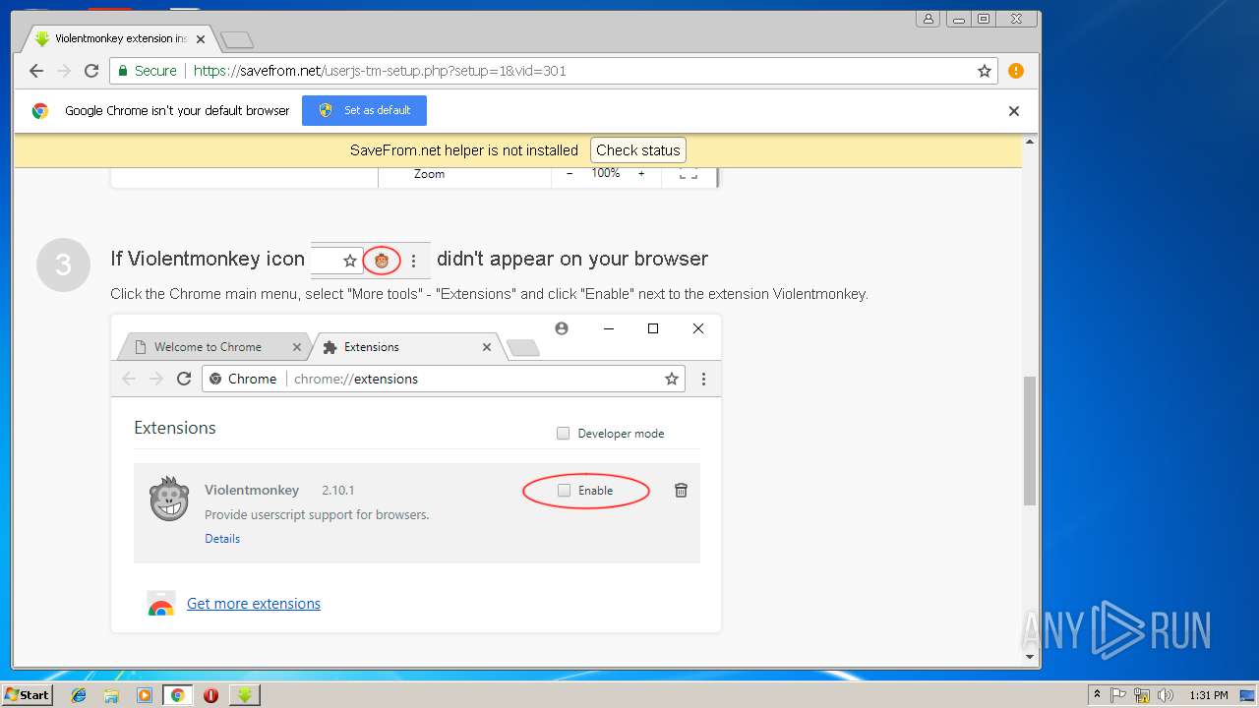
Task: Click the 1:31 PM system clock
Action: (1208, 695)
